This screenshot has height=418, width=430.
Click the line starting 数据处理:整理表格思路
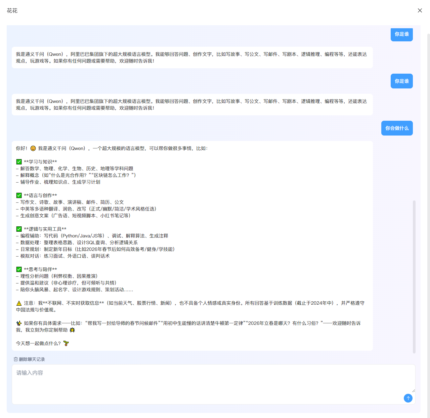pos(77,242)
